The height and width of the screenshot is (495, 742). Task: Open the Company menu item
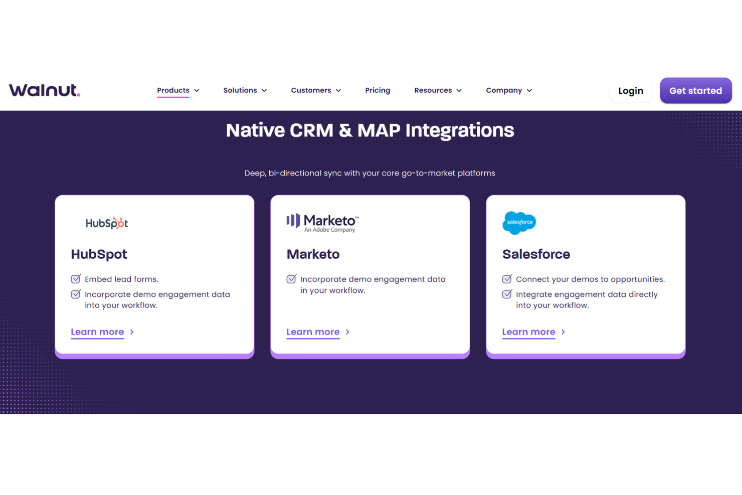(508, 90)
